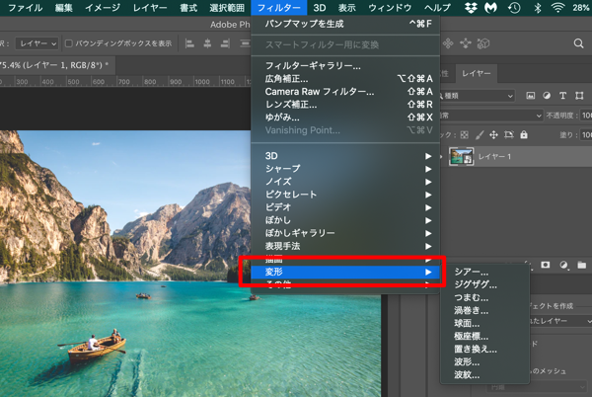
Task: Open search with magnifier icon
Action: 578,43
